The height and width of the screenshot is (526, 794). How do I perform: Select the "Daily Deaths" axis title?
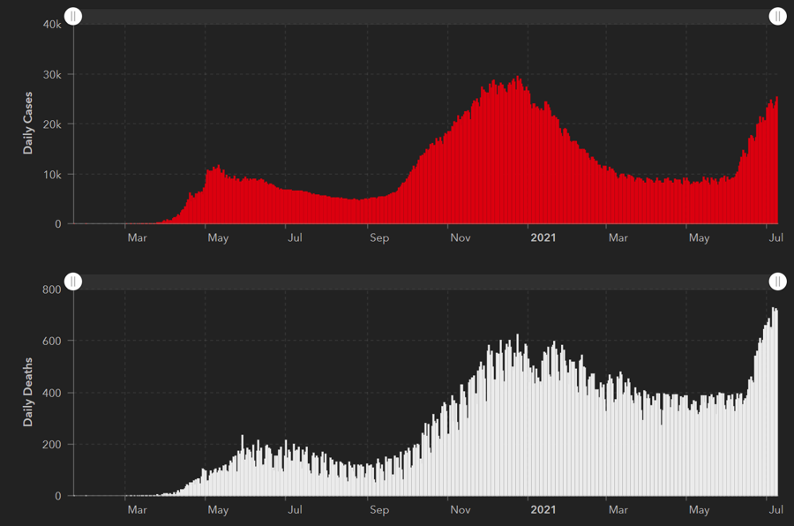pos(28,393)
